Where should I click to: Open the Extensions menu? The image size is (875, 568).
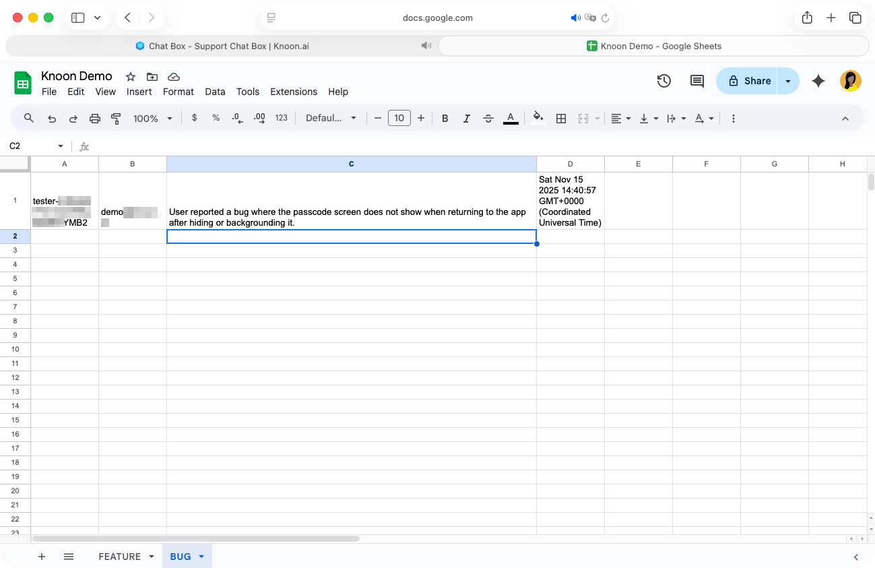(294, 92)
